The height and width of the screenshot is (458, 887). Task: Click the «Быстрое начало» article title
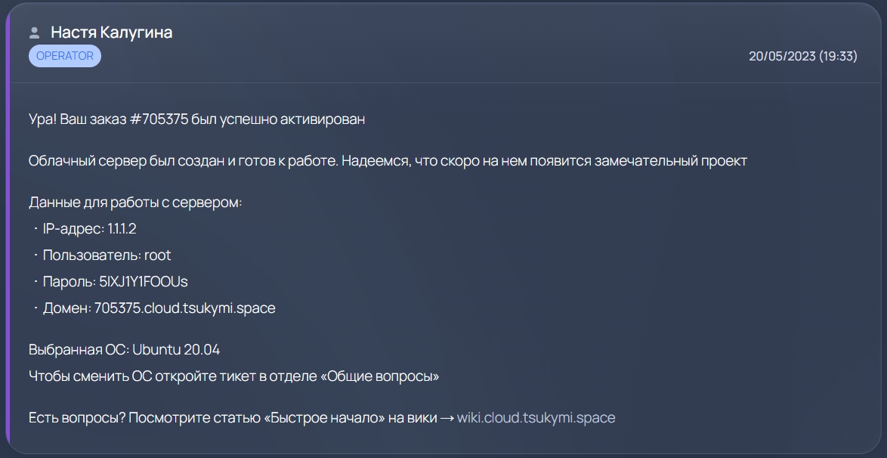point(325,417)
